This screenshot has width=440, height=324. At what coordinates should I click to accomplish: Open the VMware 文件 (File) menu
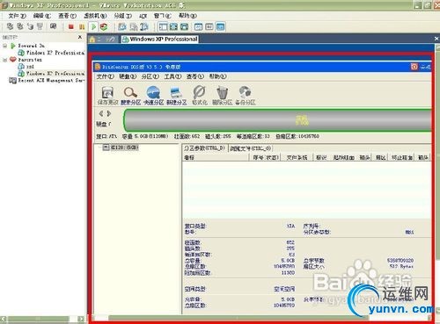[x=17, y=16]
